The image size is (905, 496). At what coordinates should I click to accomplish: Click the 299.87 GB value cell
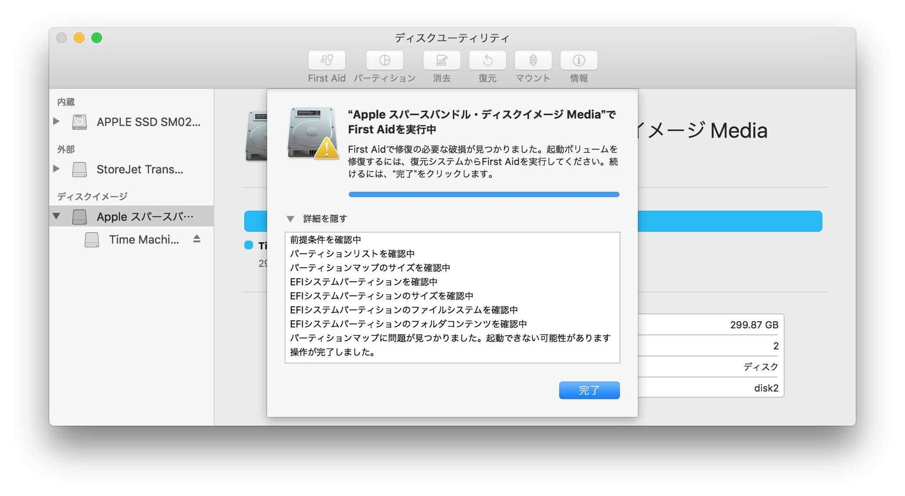point(754,325)
